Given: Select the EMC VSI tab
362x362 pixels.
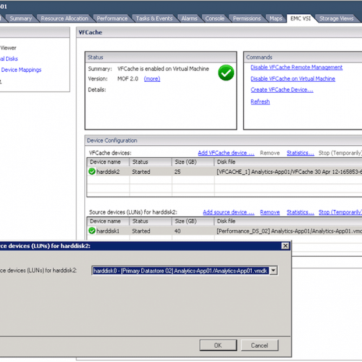Looking at the screenshot, I should (301, 19).
